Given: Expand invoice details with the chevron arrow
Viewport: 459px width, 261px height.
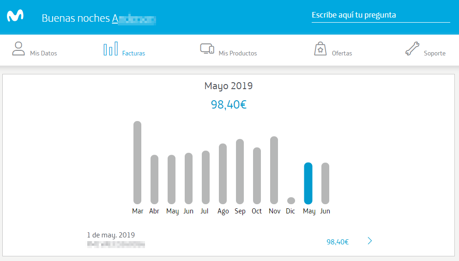Looking at the screenshot, I should click(369, 241).
